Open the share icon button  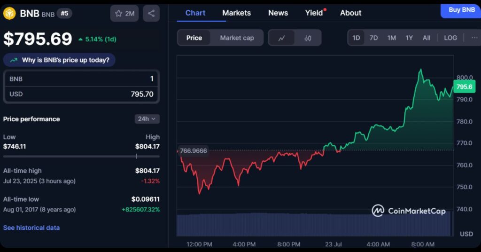point(151,13)
